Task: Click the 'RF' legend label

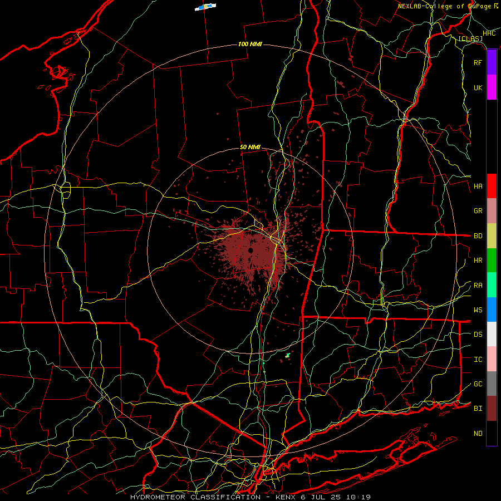Action: pos(478,62)
